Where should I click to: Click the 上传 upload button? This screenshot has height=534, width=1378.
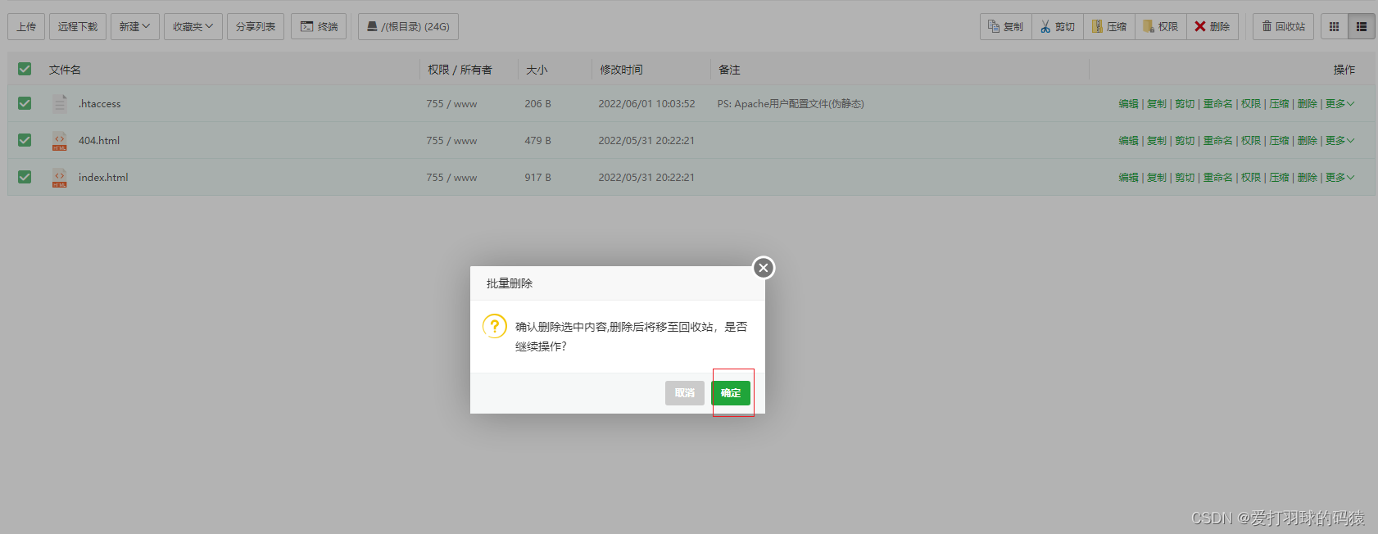pyautogui.click(x=26, y=26)
